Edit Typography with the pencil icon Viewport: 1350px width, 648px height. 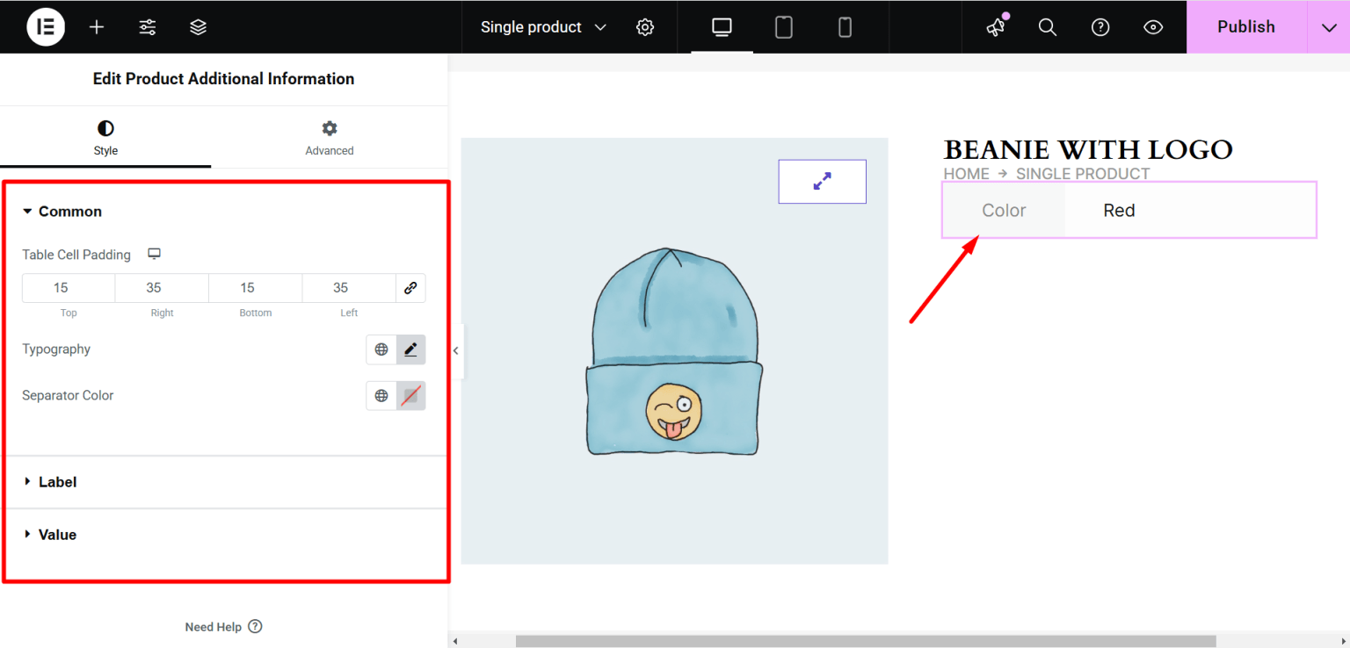tap(410, 349)
